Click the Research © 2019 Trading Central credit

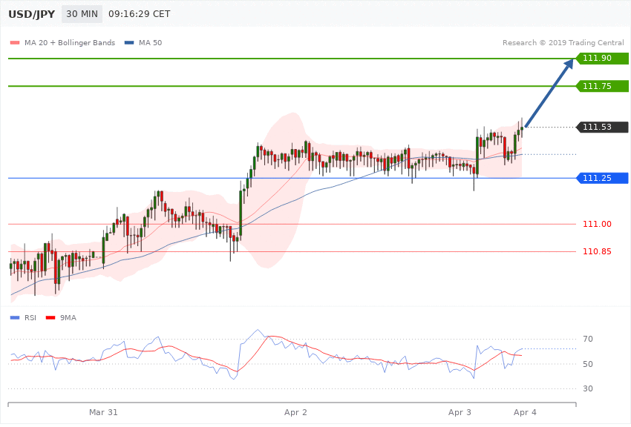(x=563, y=42)
